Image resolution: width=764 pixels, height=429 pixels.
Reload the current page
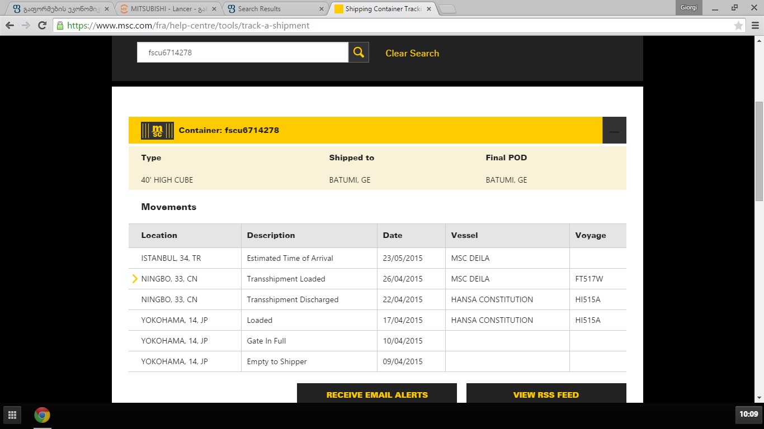(42, 26)
